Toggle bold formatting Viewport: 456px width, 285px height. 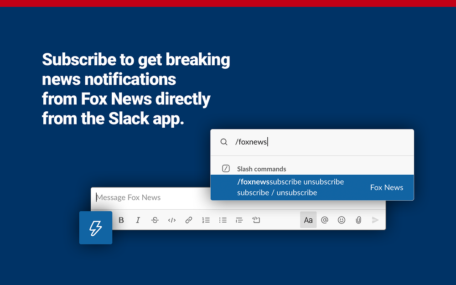(x=121, y=220)
